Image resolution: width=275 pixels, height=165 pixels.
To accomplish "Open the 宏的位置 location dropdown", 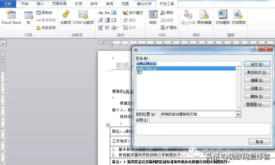I will [238, 114].
